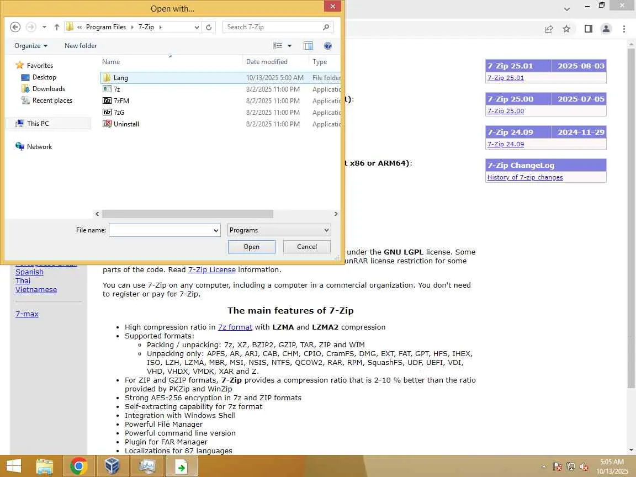Click the File name input box
This screenshot has width=636, height=477.
pyautogui.click(x=161, y=230)
